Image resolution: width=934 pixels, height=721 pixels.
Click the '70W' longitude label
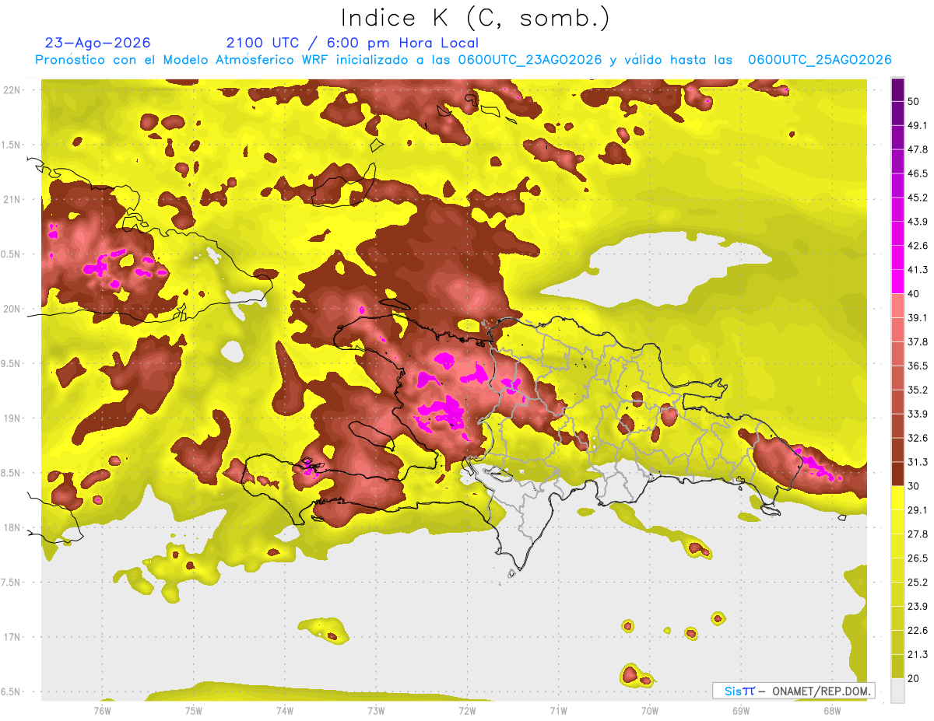tap(649, 710)
